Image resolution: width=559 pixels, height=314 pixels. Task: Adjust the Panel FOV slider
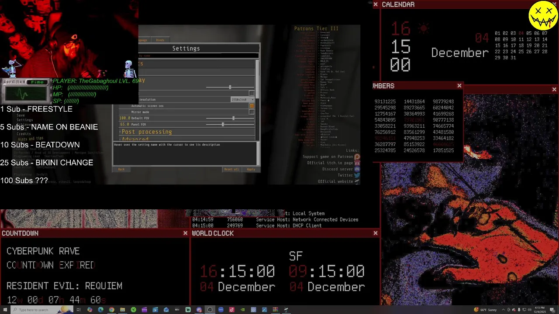230,124
